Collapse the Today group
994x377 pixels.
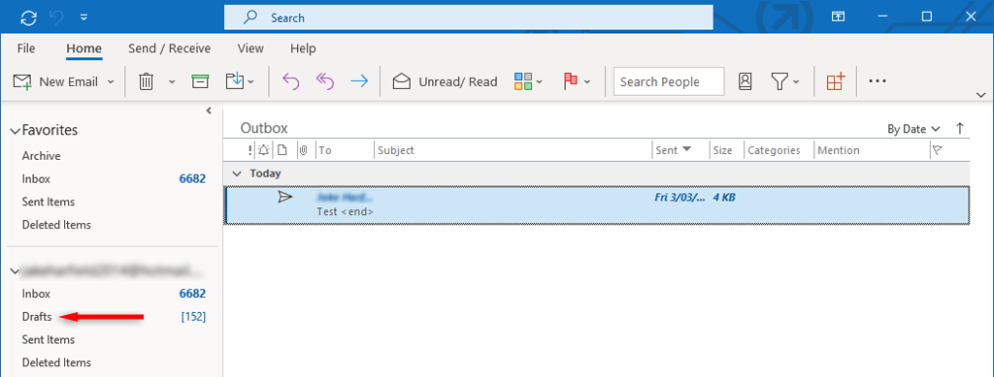click(237, 173)
